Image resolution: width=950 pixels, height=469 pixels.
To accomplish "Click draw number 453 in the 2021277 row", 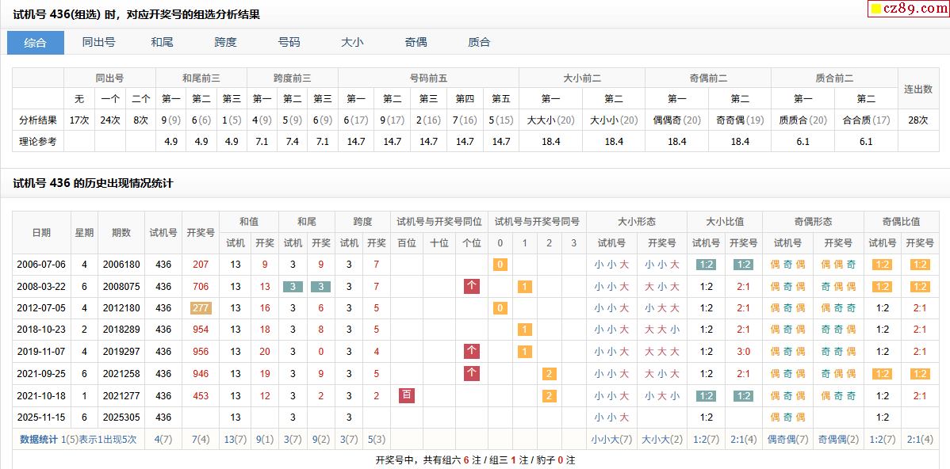I will click(x=201, y=395).
